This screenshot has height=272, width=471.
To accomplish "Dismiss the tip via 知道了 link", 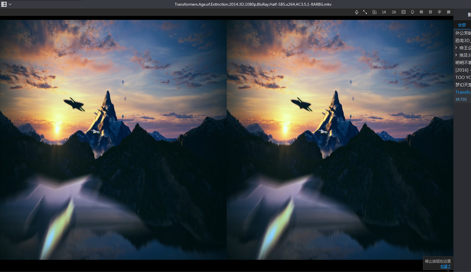I will tap(445, 266).
